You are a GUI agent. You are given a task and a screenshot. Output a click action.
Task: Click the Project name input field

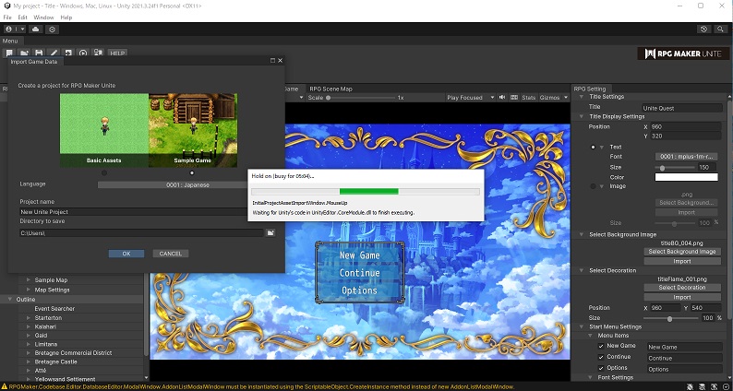[148, 212]
